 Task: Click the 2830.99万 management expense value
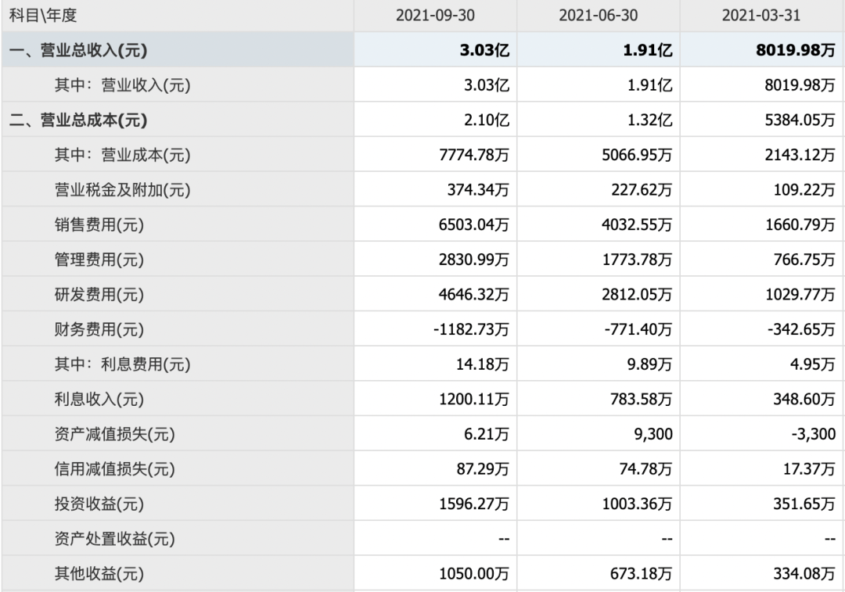click(x=473, y=260)
